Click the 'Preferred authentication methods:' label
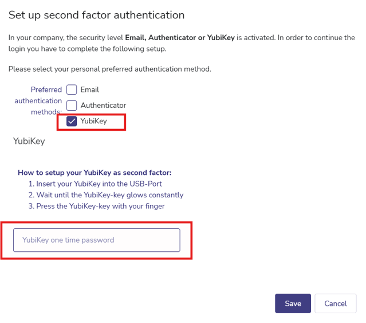Image resolution: width=366 pixels, height=323 pixels. [x=38, y=100]
